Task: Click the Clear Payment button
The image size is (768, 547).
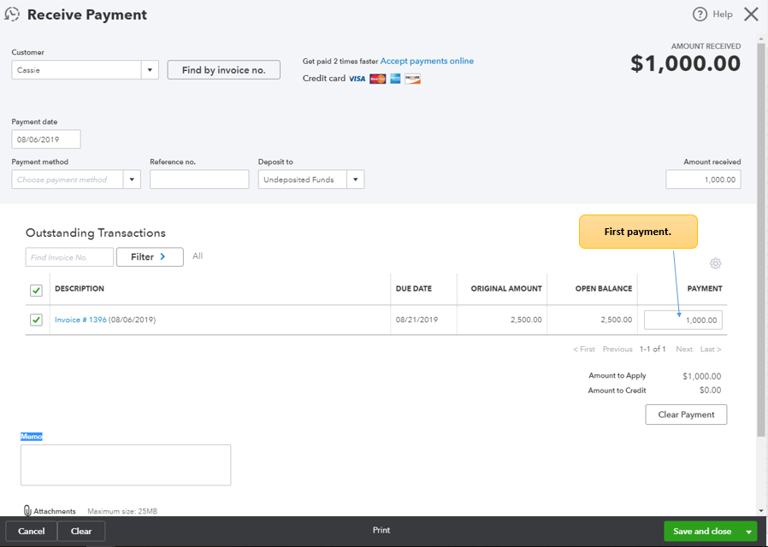Action: tap(686, 415)
